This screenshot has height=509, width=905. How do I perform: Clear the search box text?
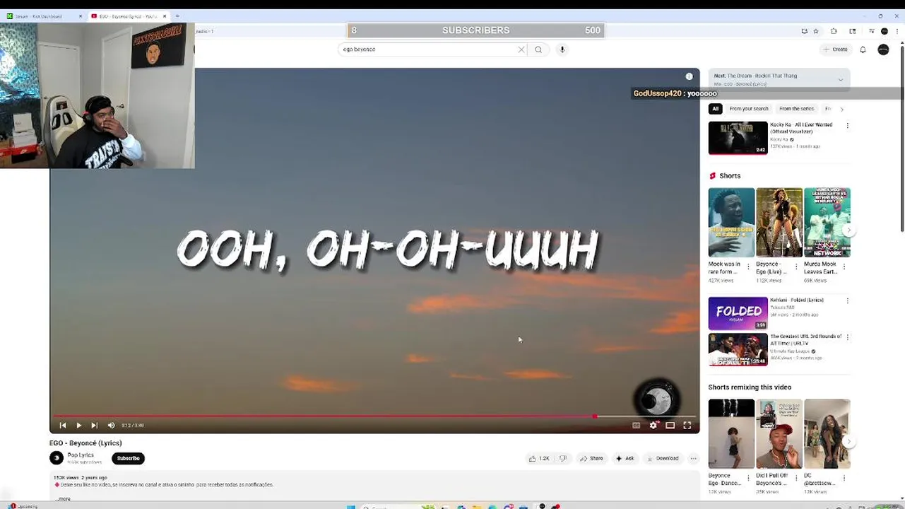tap(521, 49)
